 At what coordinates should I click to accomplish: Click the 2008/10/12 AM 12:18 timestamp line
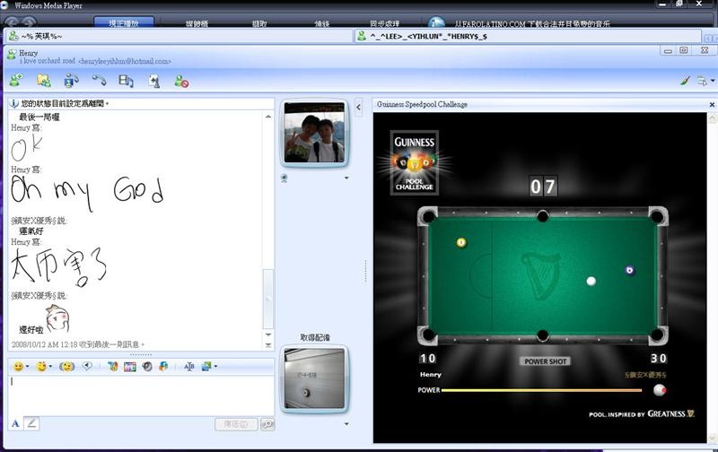[78, 344]
